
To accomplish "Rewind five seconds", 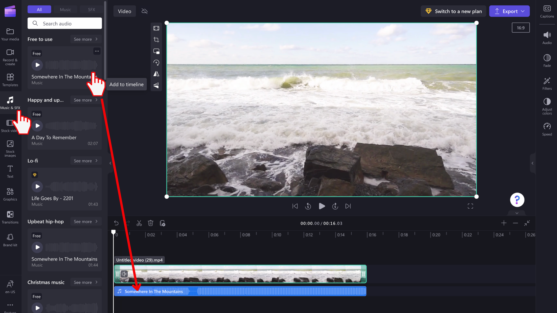I will 308,206.
